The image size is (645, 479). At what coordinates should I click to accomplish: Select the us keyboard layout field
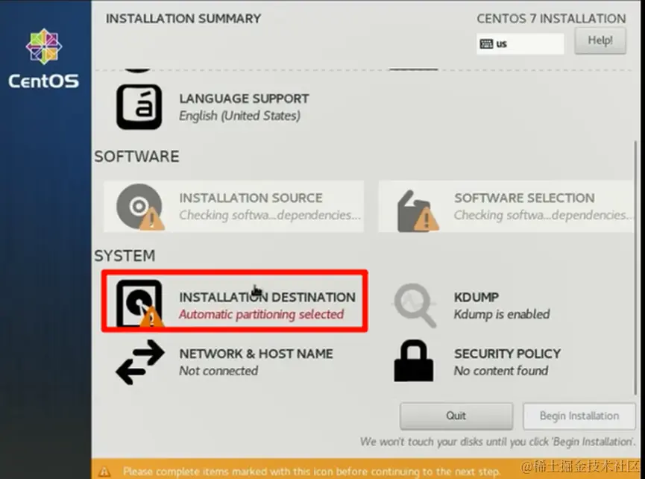[x=520, y=43]
